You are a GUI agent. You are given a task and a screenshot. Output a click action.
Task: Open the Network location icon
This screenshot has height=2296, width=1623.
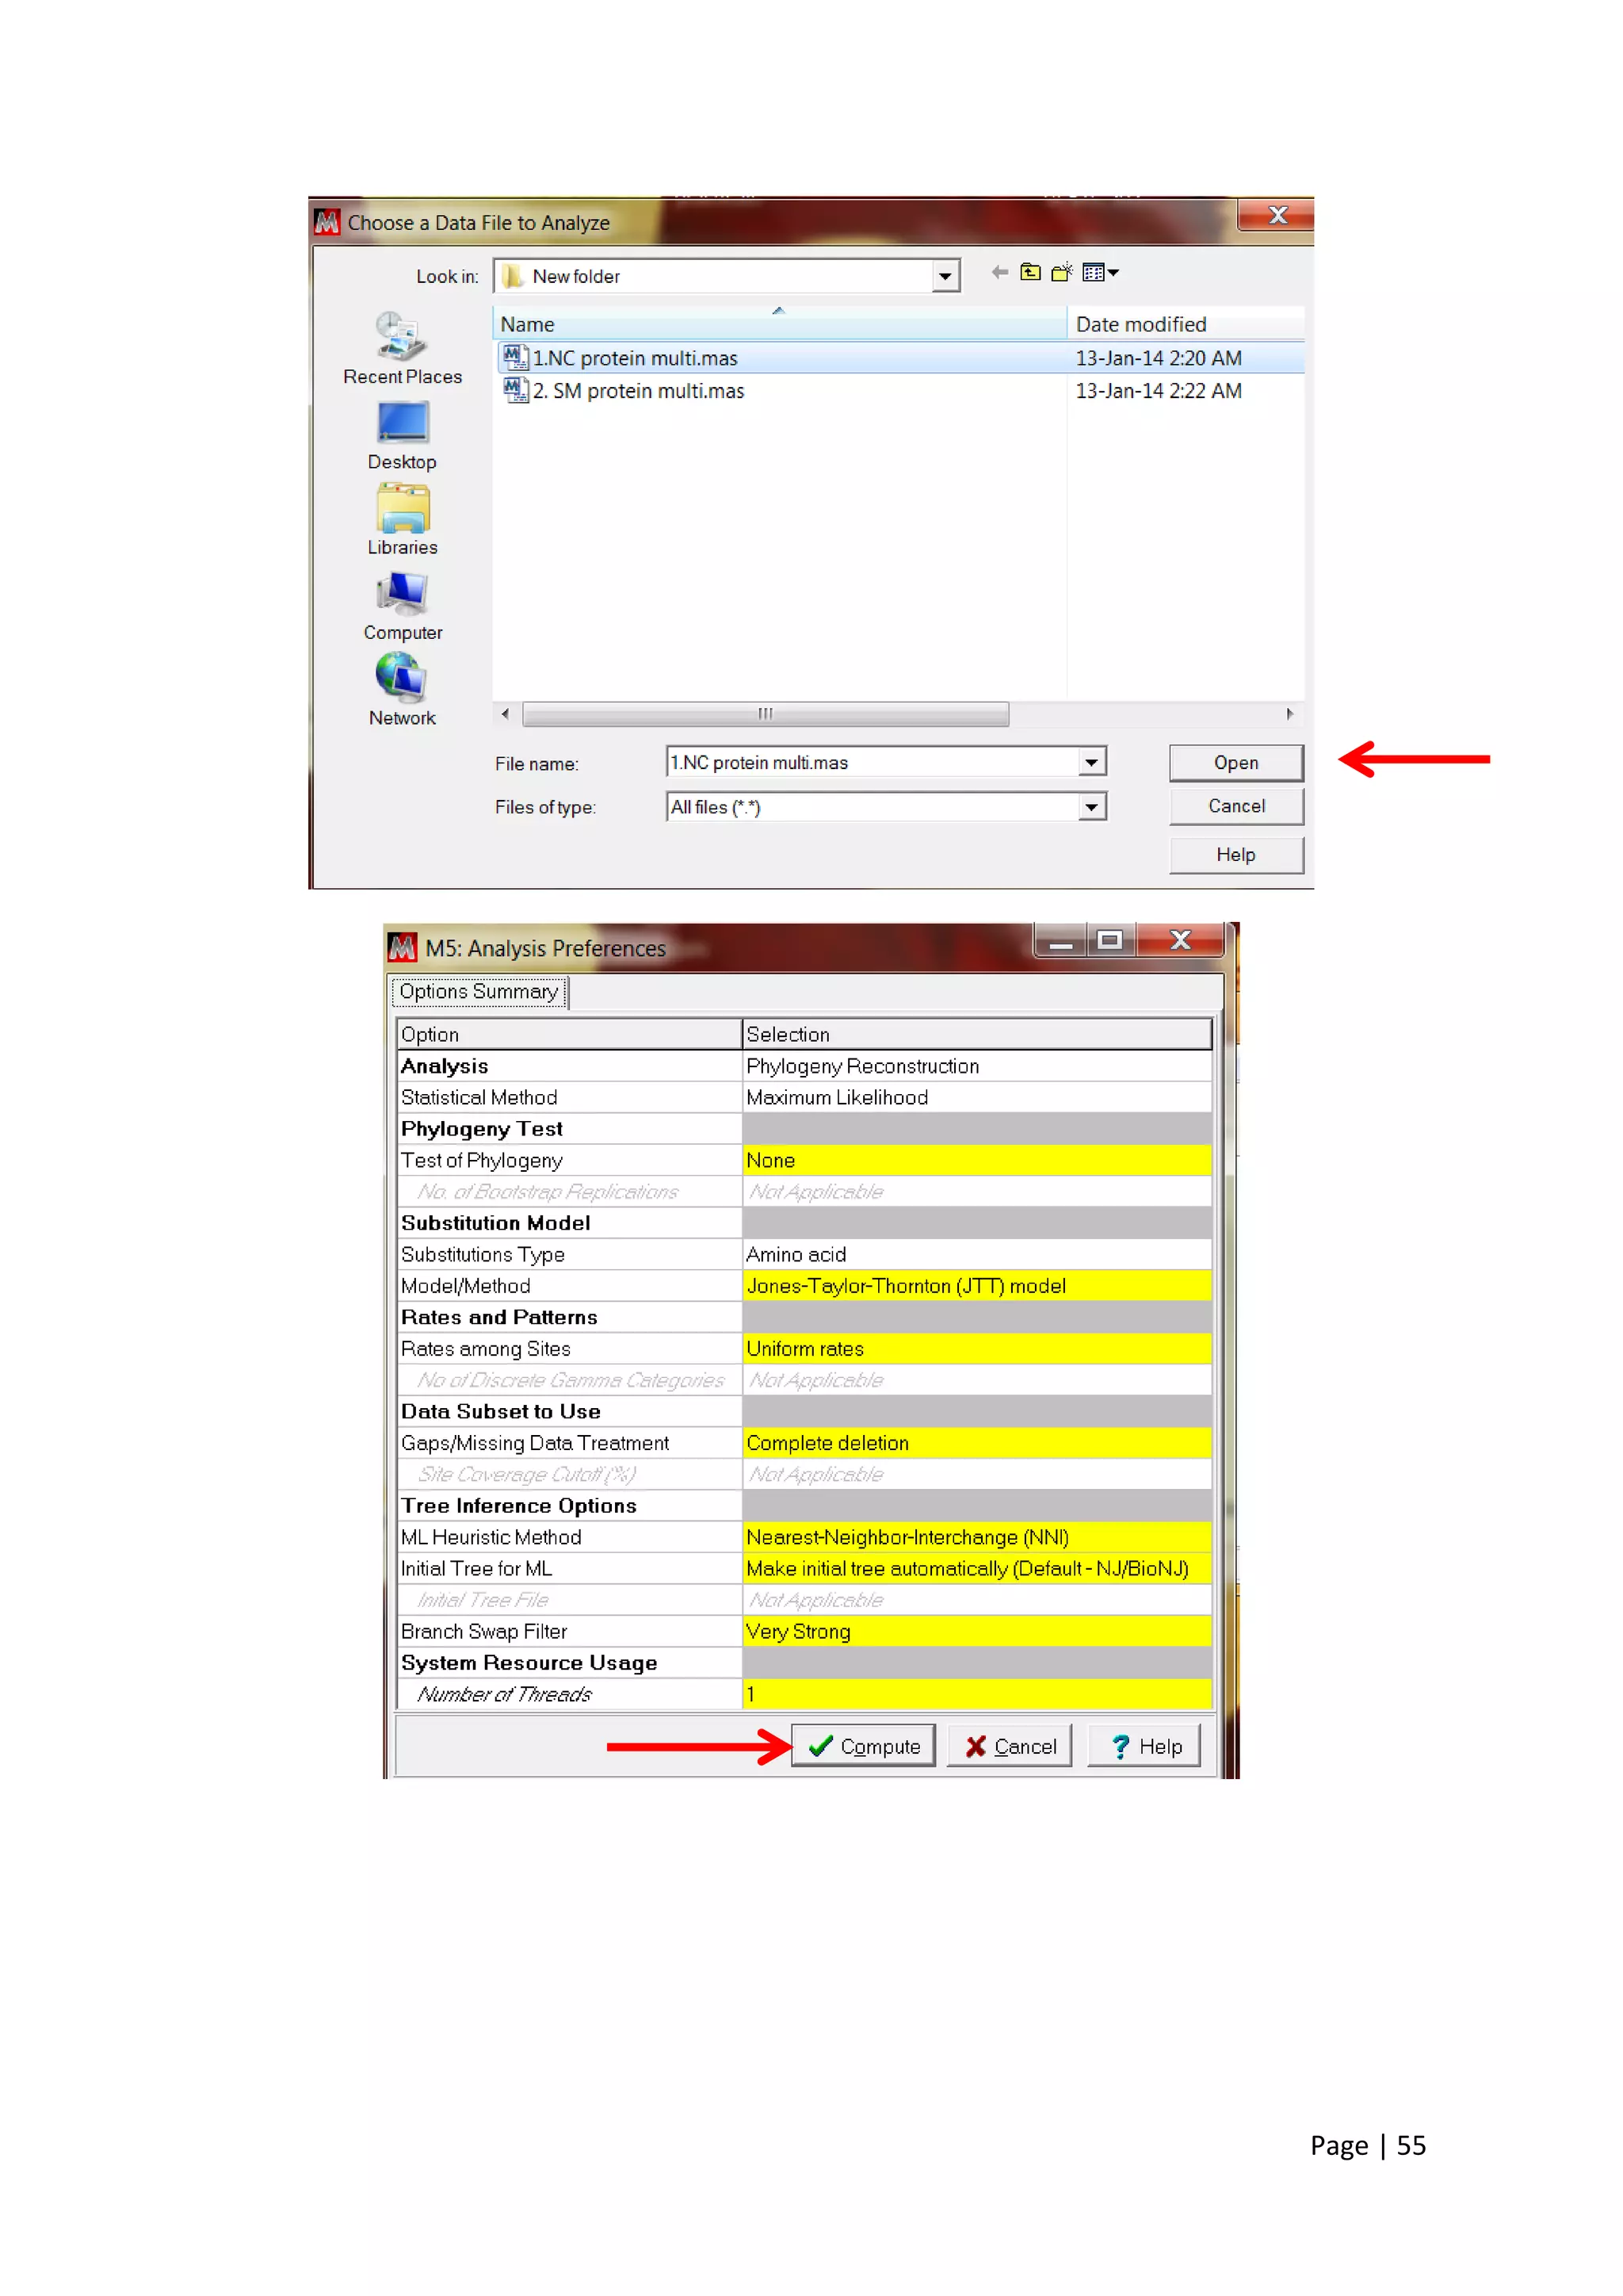coord(402,679)
